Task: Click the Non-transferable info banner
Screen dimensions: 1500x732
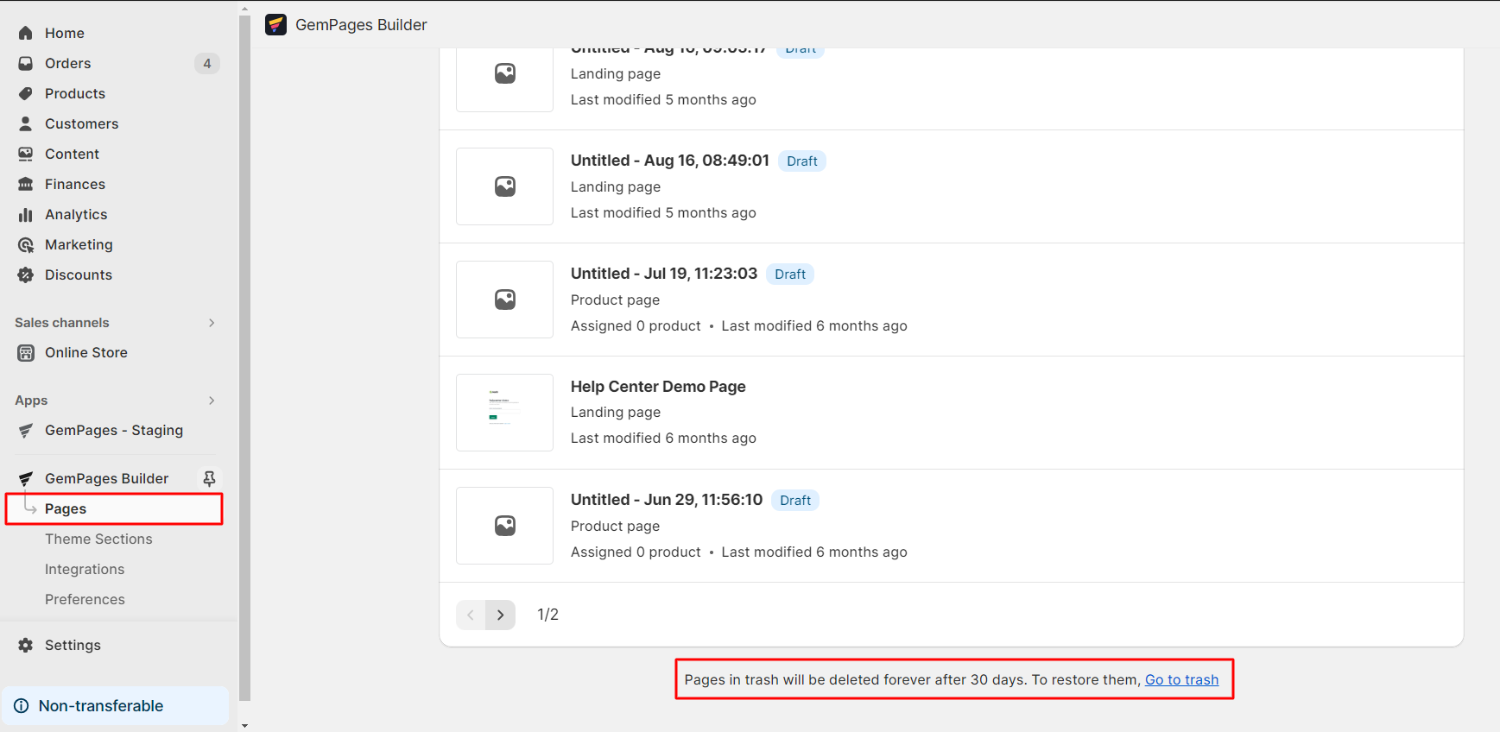Action: coord(116,705)
